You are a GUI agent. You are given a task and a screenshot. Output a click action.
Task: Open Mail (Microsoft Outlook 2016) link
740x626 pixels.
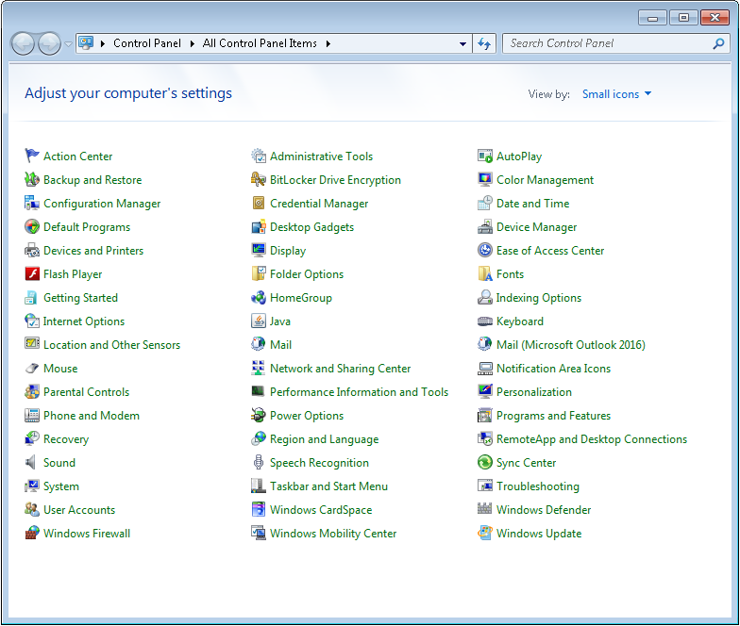[x=570, y=345]
